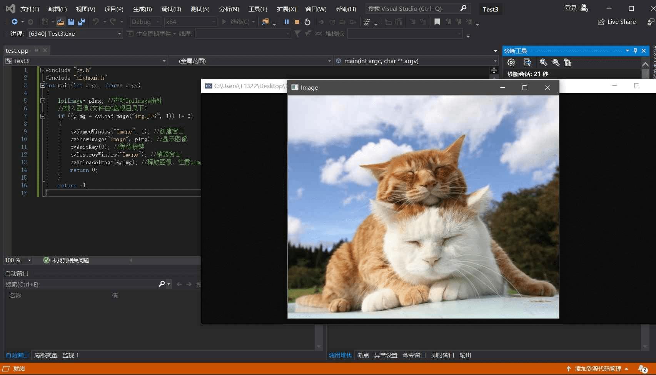Viewport: 656px width, 375px height.
Task: Click the diagnostic tools output export icon
Action: point(527,62)
